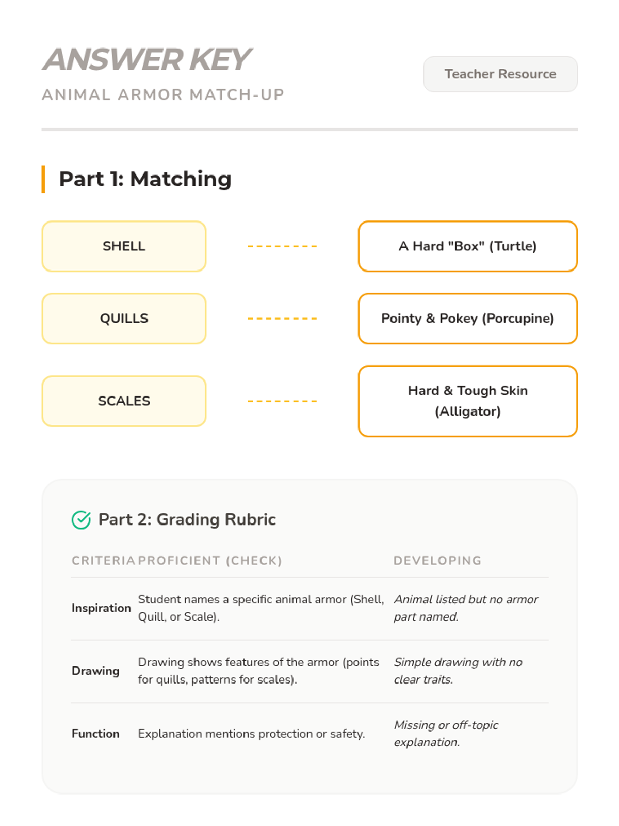Screen dimensions: 619x826
Task: Click the Part 2: Grading Rubric heading
Action: point(187,519)
